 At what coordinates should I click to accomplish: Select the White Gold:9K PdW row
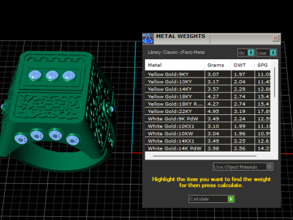pyautogui.click(x=208, y=119)
